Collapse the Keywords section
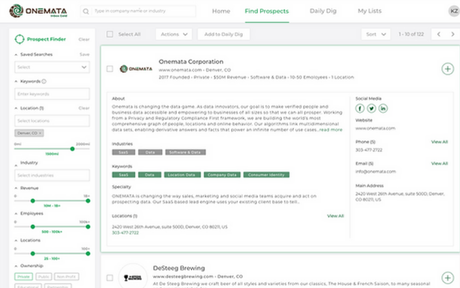This screenshot has height=288, width=460. pos(16,82)
